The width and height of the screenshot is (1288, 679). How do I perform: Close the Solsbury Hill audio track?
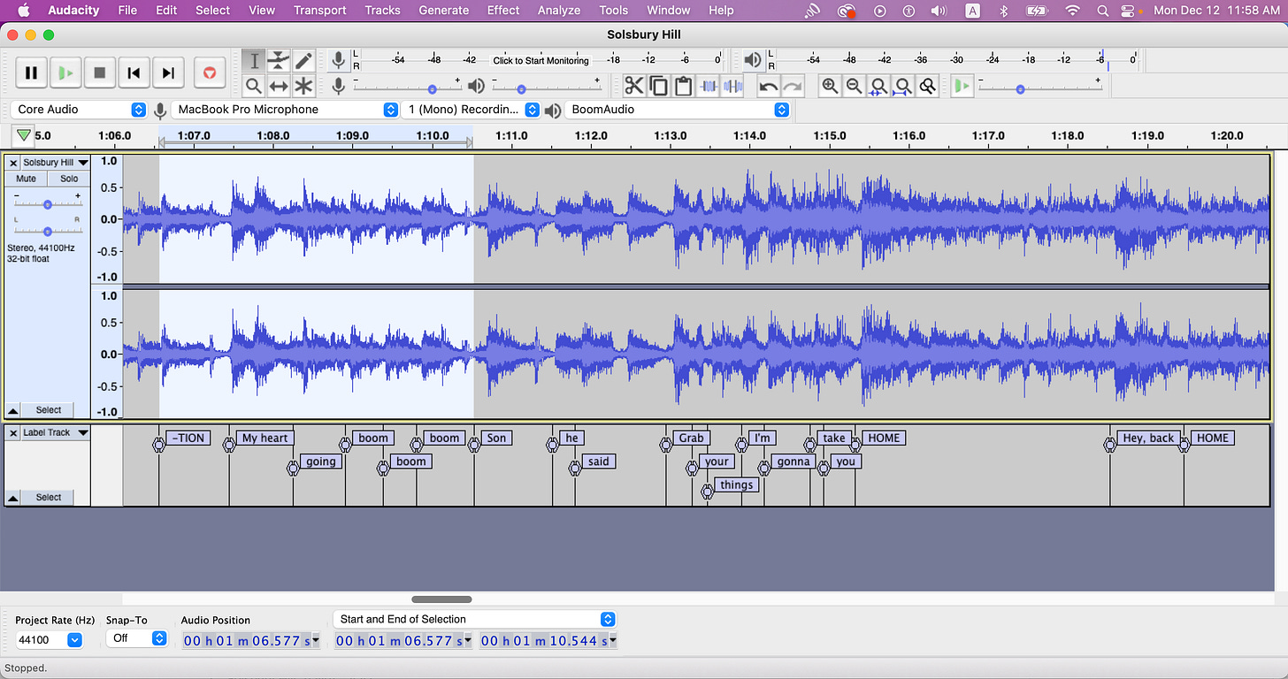(x=13, y=163)
